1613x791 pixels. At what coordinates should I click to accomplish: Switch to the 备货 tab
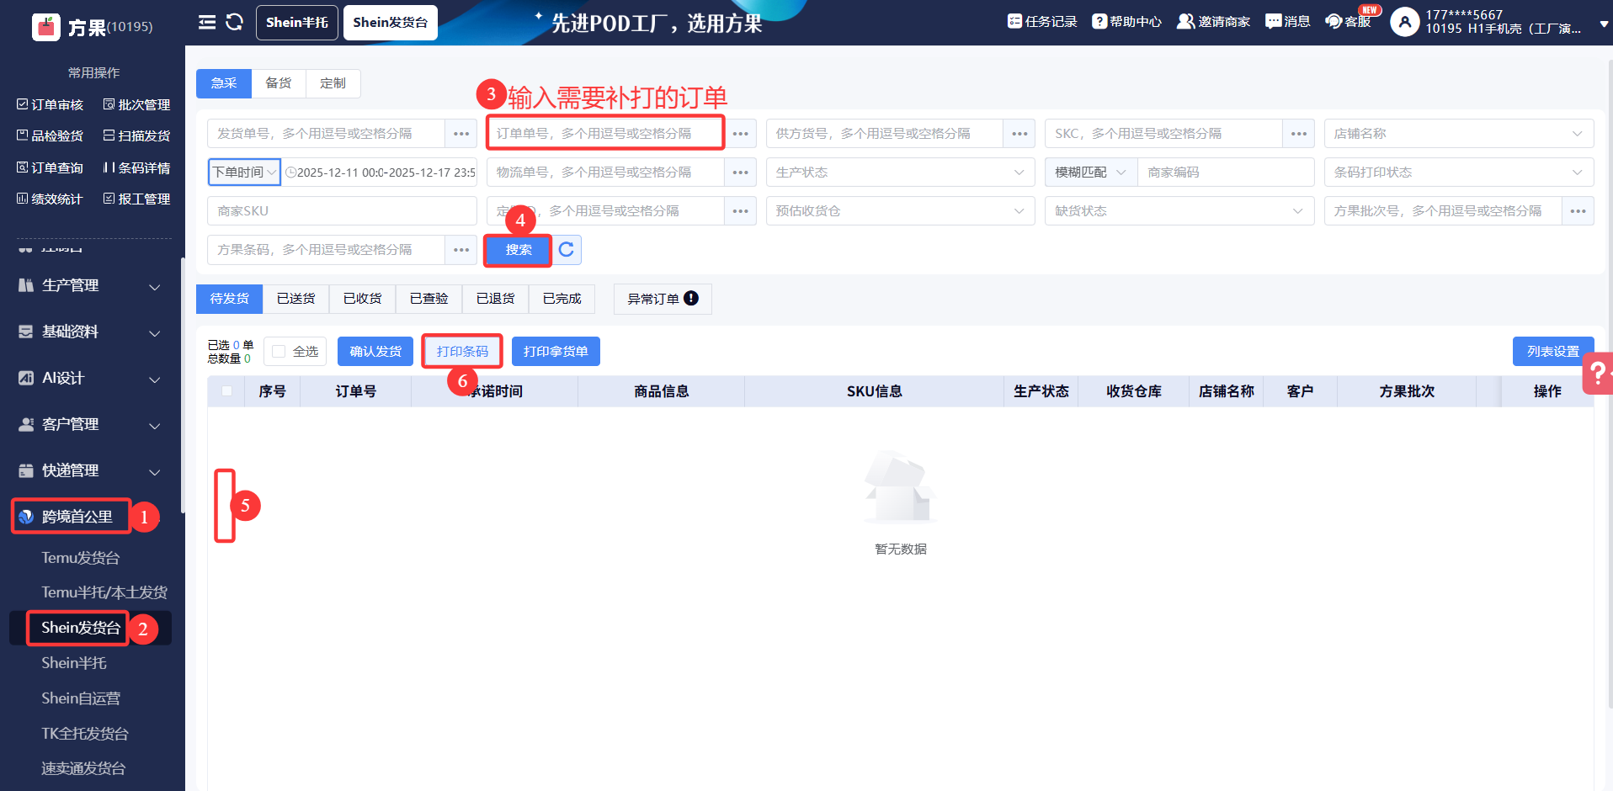pyautogui.click(x=279, y=83)
